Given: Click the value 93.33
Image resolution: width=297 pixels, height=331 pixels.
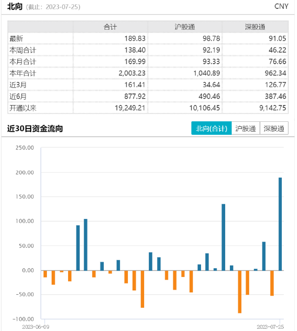Looking at the screenshot, I should pyautogui.click(x=211, y=62).
